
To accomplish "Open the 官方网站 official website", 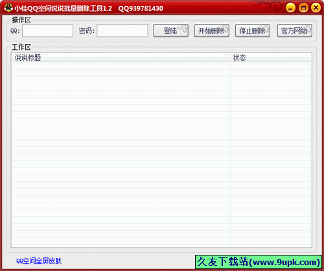I will pyautogui.click(x=295, y=30).
